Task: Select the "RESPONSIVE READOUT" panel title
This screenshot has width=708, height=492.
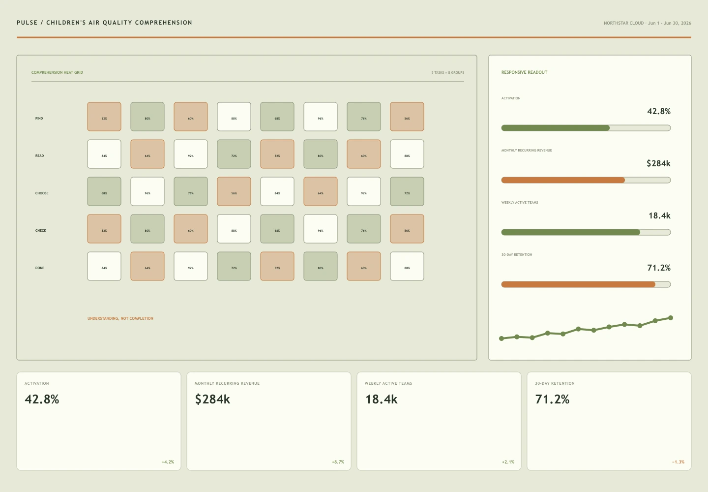Action: pyautogui.click(x=524, y=72)
